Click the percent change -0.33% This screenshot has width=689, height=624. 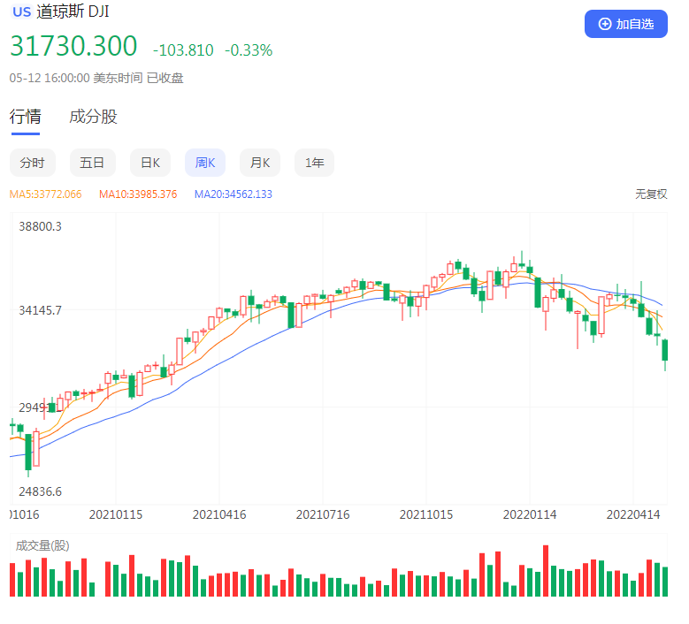(249, 50)
